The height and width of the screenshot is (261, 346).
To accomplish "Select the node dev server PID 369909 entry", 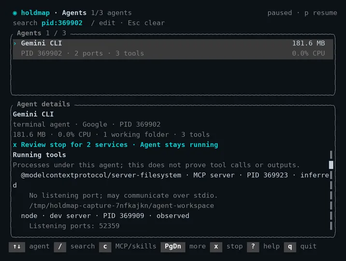I will click(105, 216).
